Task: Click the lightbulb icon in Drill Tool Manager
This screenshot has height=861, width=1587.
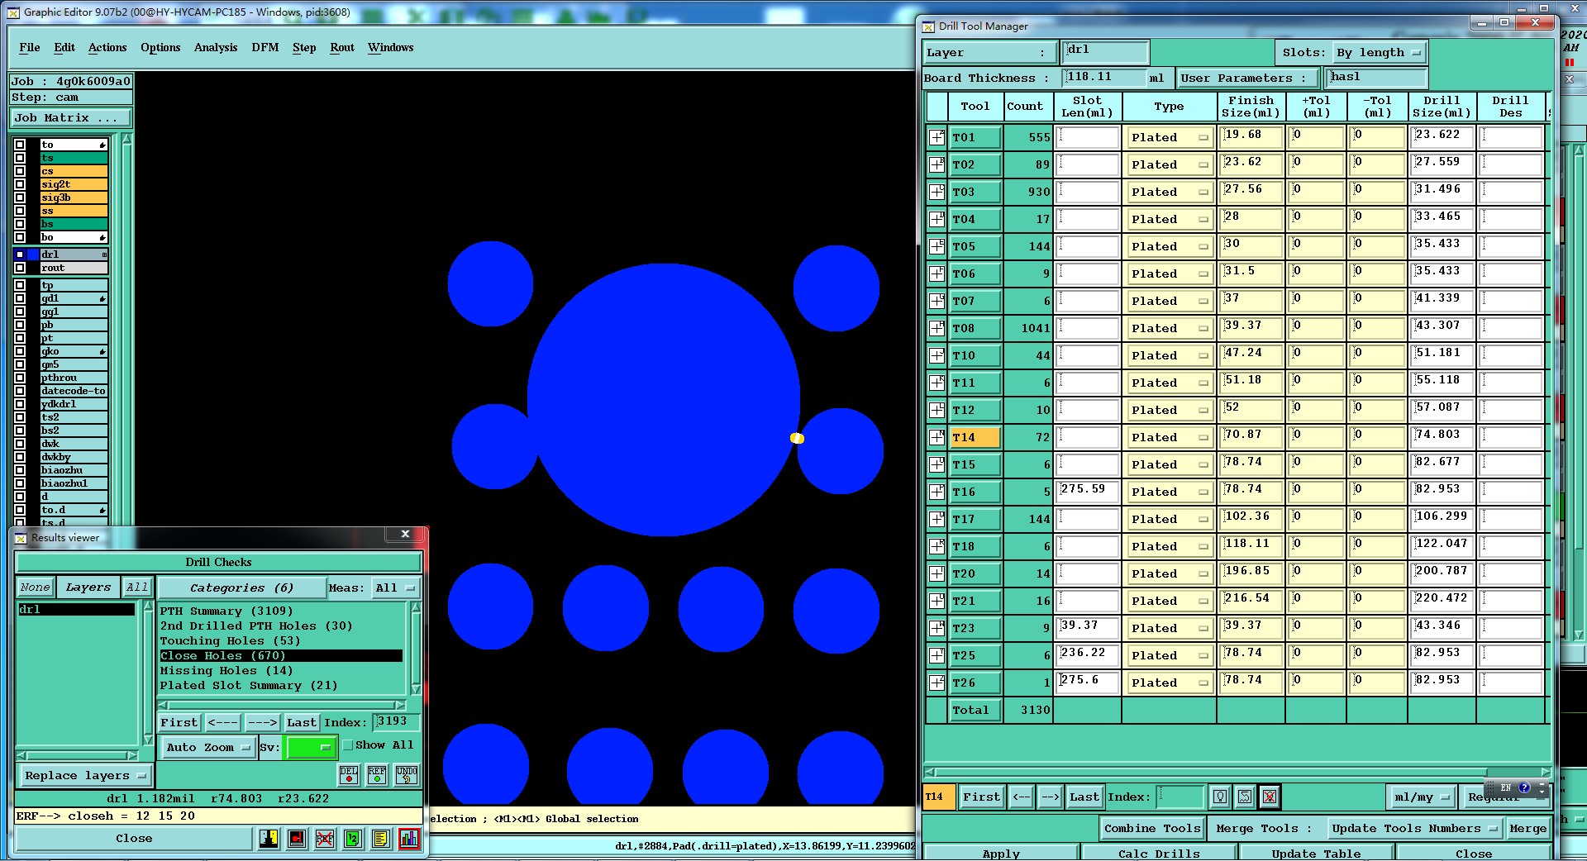Action: (x=1220, y=797)
